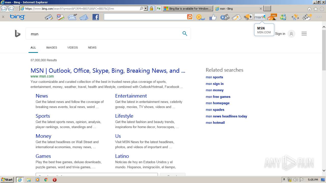
Task: Click the Sign in link
Action: tap(280, 34)
